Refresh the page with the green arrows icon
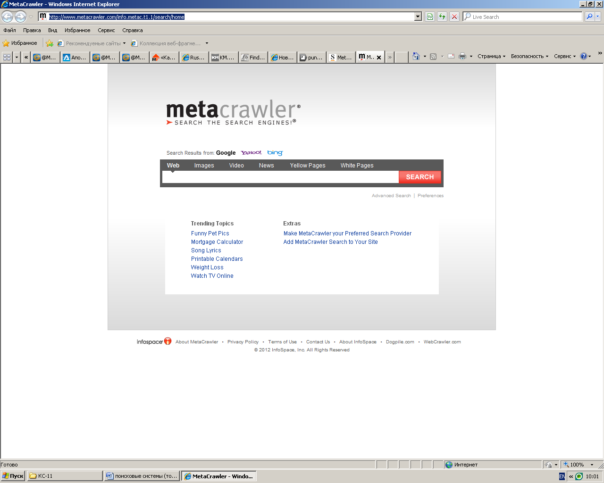The image size is (604, 483). [x=442, y=17]
